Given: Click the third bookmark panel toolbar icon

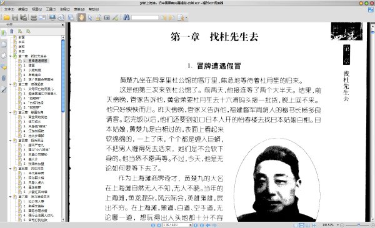Looking at the screenshot, I should [28, 31].
